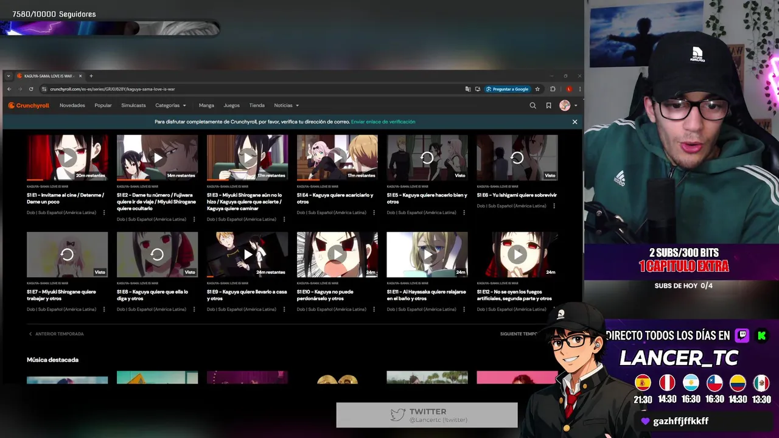This screenshot has width=779, height=438.
Task: Go to the Manga section
Action: [206, 105]
